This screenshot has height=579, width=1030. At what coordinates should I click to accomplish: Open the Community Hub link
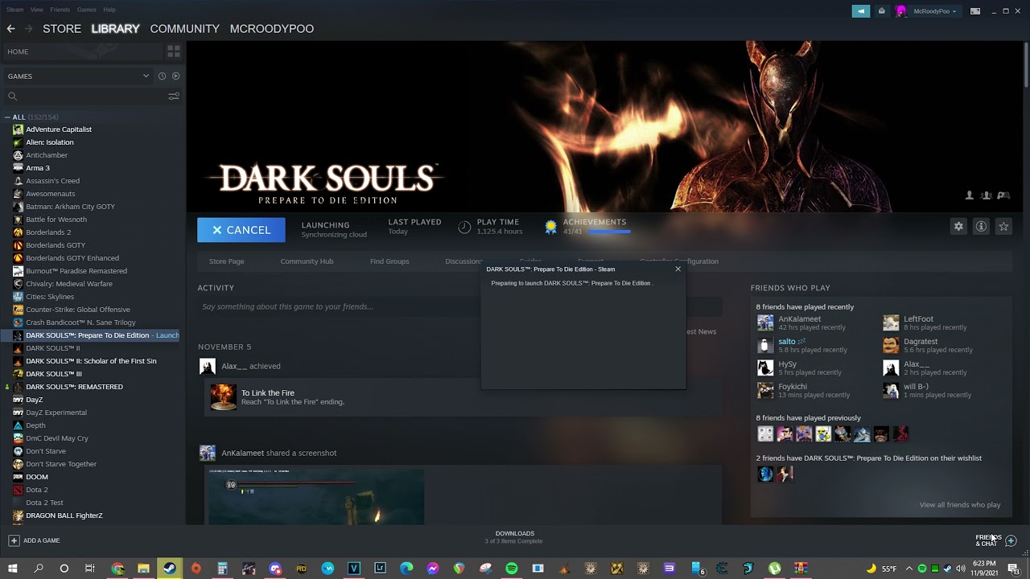pyautogui.click(x=307, y=261)
